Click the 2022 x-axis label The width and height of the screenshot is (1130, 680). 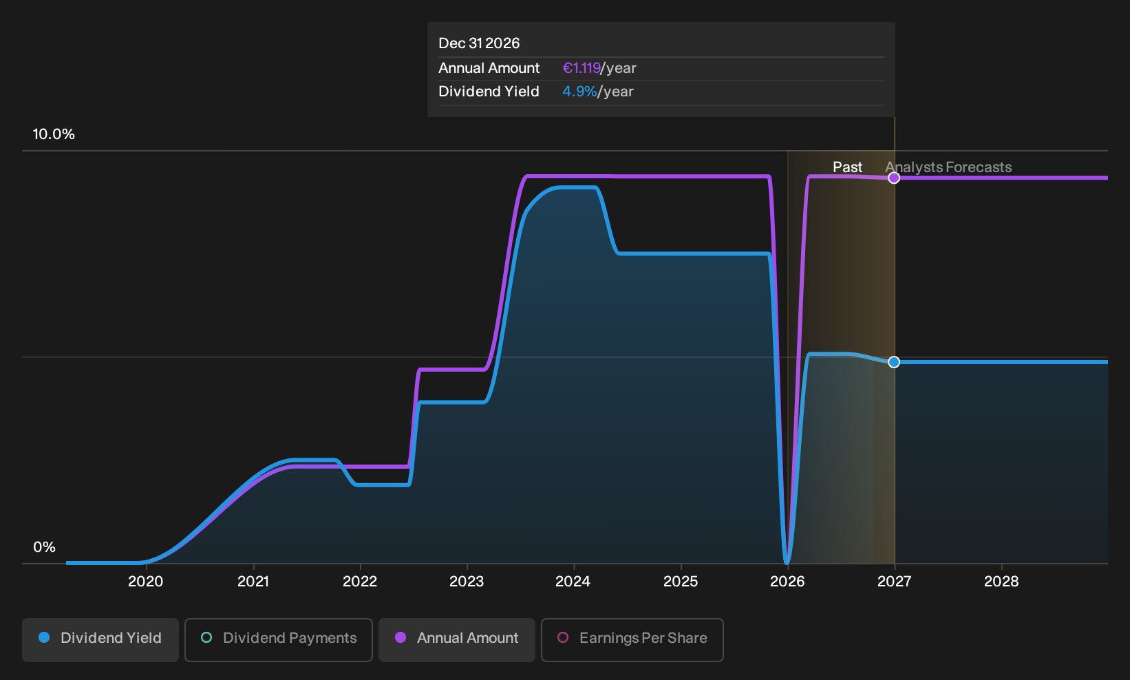(360, 582)
